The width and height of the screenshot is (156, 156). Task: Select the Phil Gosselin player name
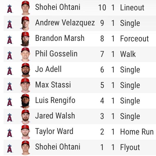pos(56,54)
